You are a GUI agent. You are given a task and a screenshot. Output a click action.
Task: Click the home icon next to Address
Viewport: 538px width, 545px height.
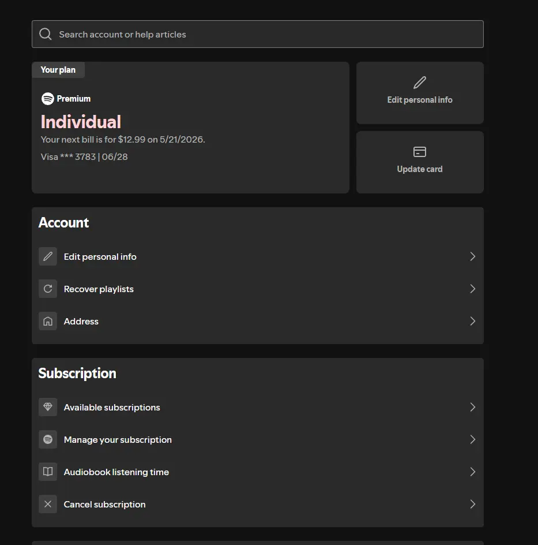point(48,321)
